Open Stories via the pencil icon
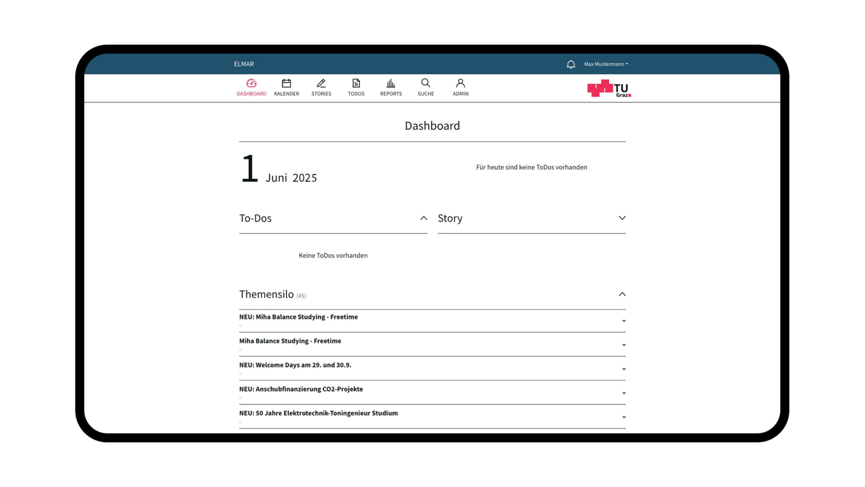This screenshot has width=865, height=487. point(321,83)
